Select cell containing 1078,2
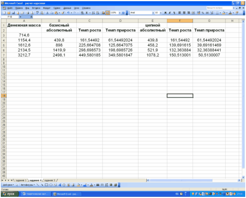The width and height of the screenshot is (246, 198). 152,55
